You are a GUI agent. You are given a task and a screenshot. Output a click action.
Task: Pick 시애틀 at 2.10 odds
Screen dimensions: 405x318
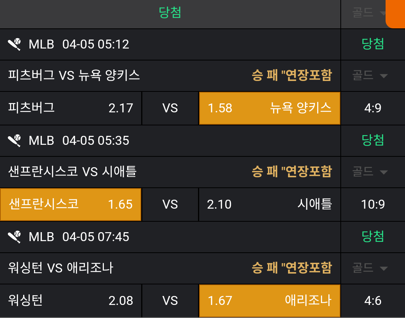tap(269, 205)
